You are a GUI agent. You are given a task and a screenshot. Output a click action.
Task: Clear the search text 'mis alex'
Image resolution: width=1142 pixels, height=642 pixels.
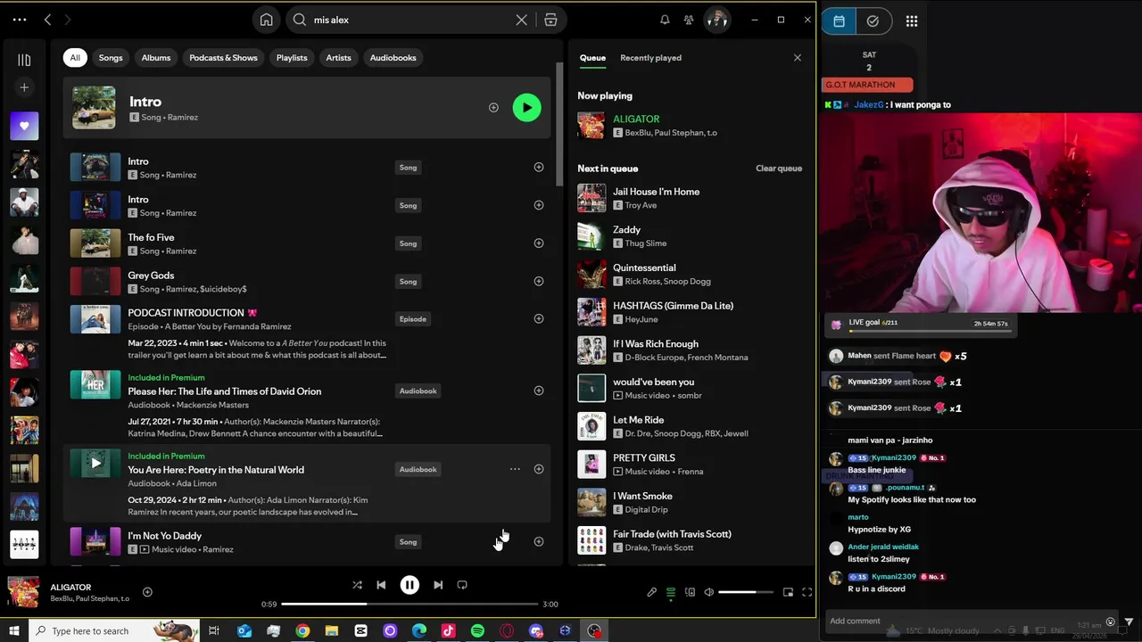(522, 20)
